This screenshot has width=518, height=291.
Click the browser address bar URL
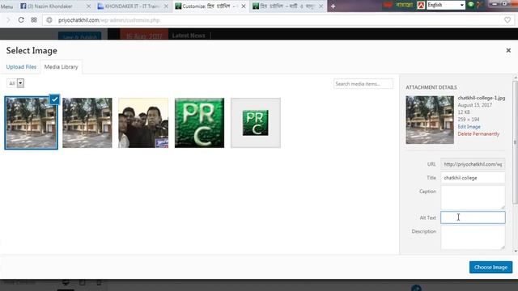pos(109,20)
